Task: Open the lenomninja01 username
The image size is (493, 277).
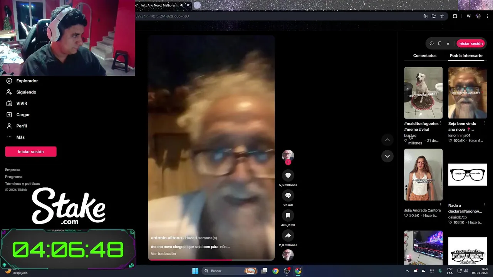Action: coord(459,135)
